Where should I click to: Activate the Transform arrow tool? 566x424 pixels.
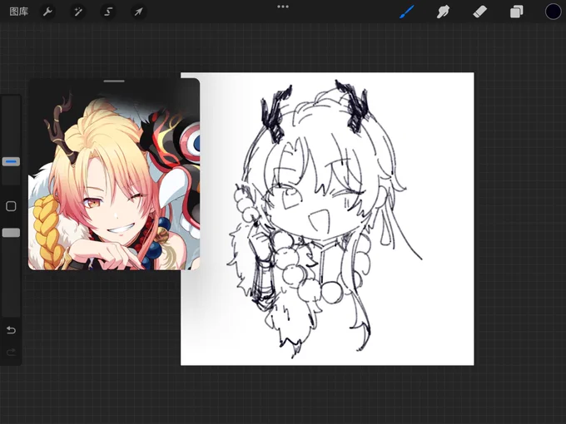139,12
